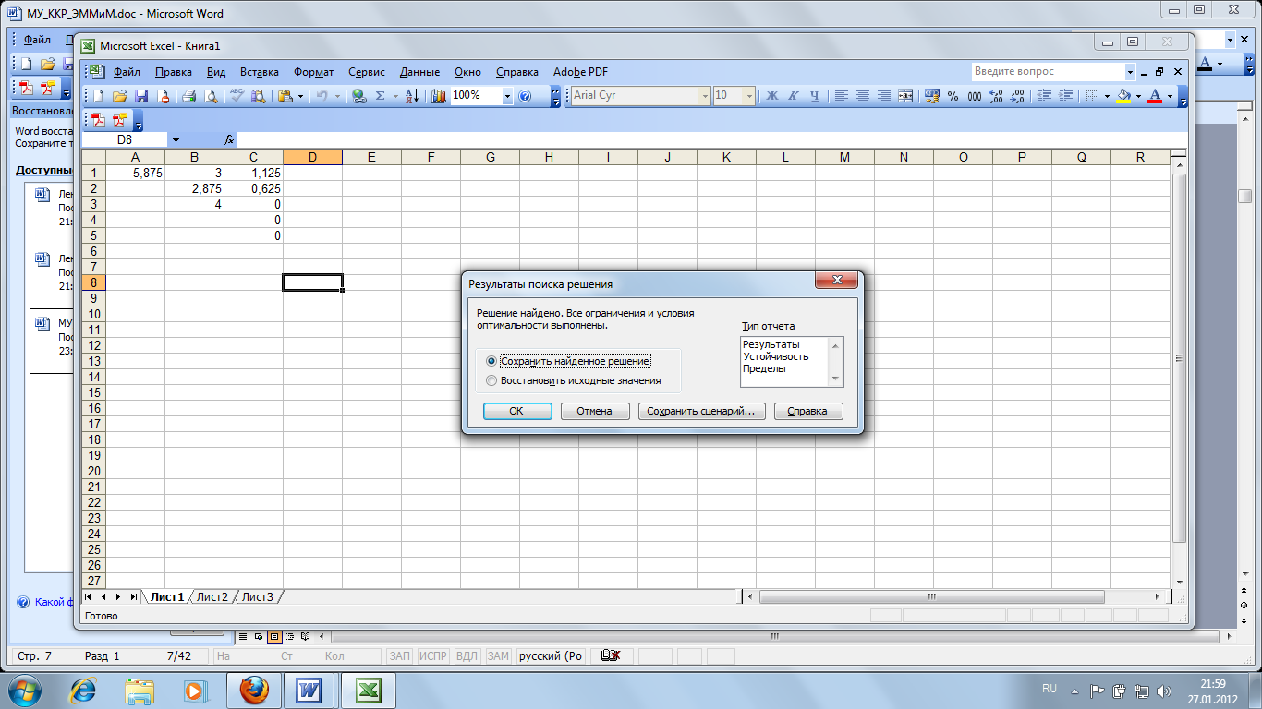The width and height of the screenshot is (1262, 709).
Task: Center cell text horizontally
Action: (863, 96)
